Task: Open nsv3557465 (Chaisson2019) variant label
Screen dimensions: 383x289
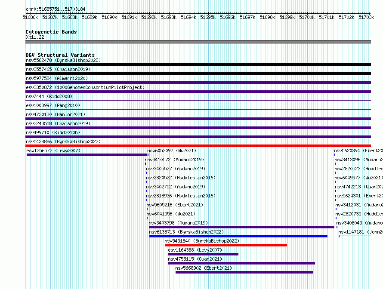Action: (x=58, y=69)
